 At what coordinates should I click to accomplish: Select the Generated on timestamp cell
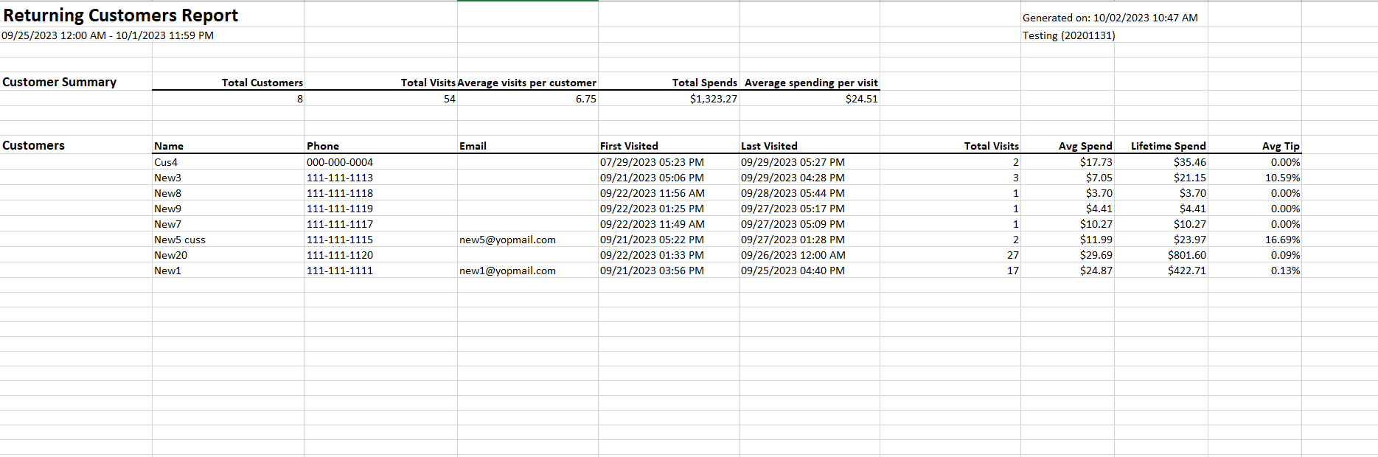click(1110, 18)
